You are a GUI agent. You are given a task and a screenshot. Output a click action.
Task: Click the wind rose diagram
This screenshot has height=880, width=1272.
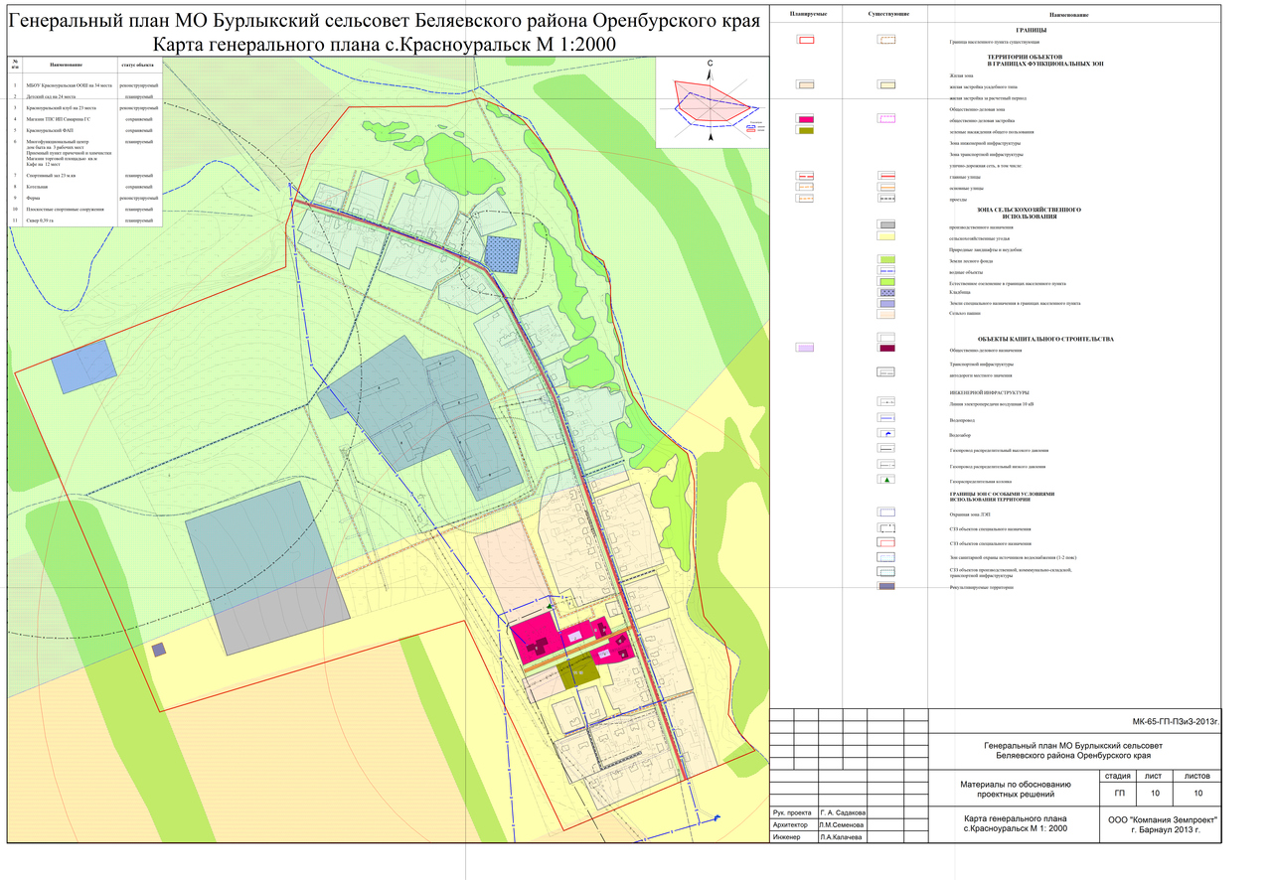point(712,101)
